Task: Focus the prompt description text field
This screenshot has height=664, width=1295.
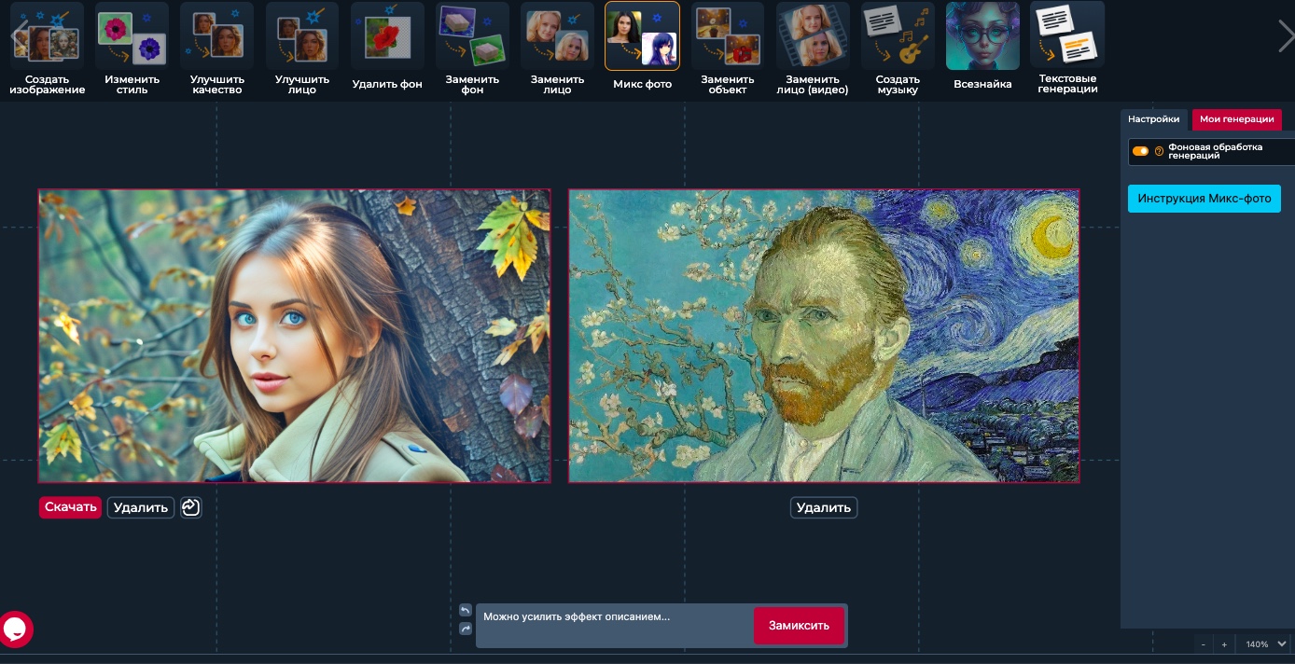Action: (x=616, y=625)
